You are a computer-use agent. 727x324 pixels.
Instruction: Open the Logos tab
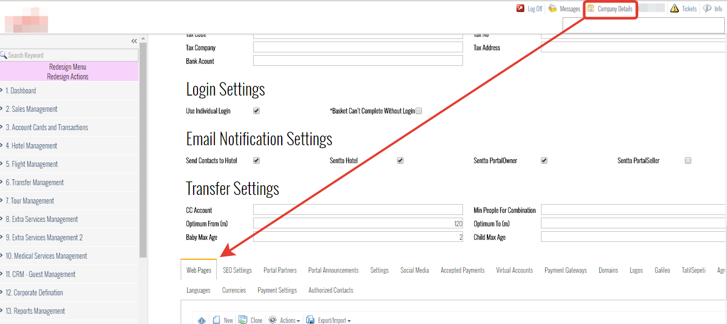(636, 270)
